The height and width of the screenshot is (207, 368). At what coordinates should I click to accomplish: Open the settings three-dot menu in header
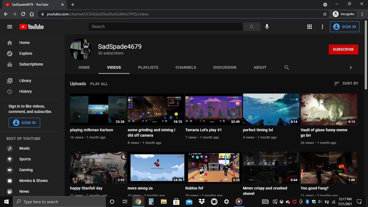click(x=322, y=27)
